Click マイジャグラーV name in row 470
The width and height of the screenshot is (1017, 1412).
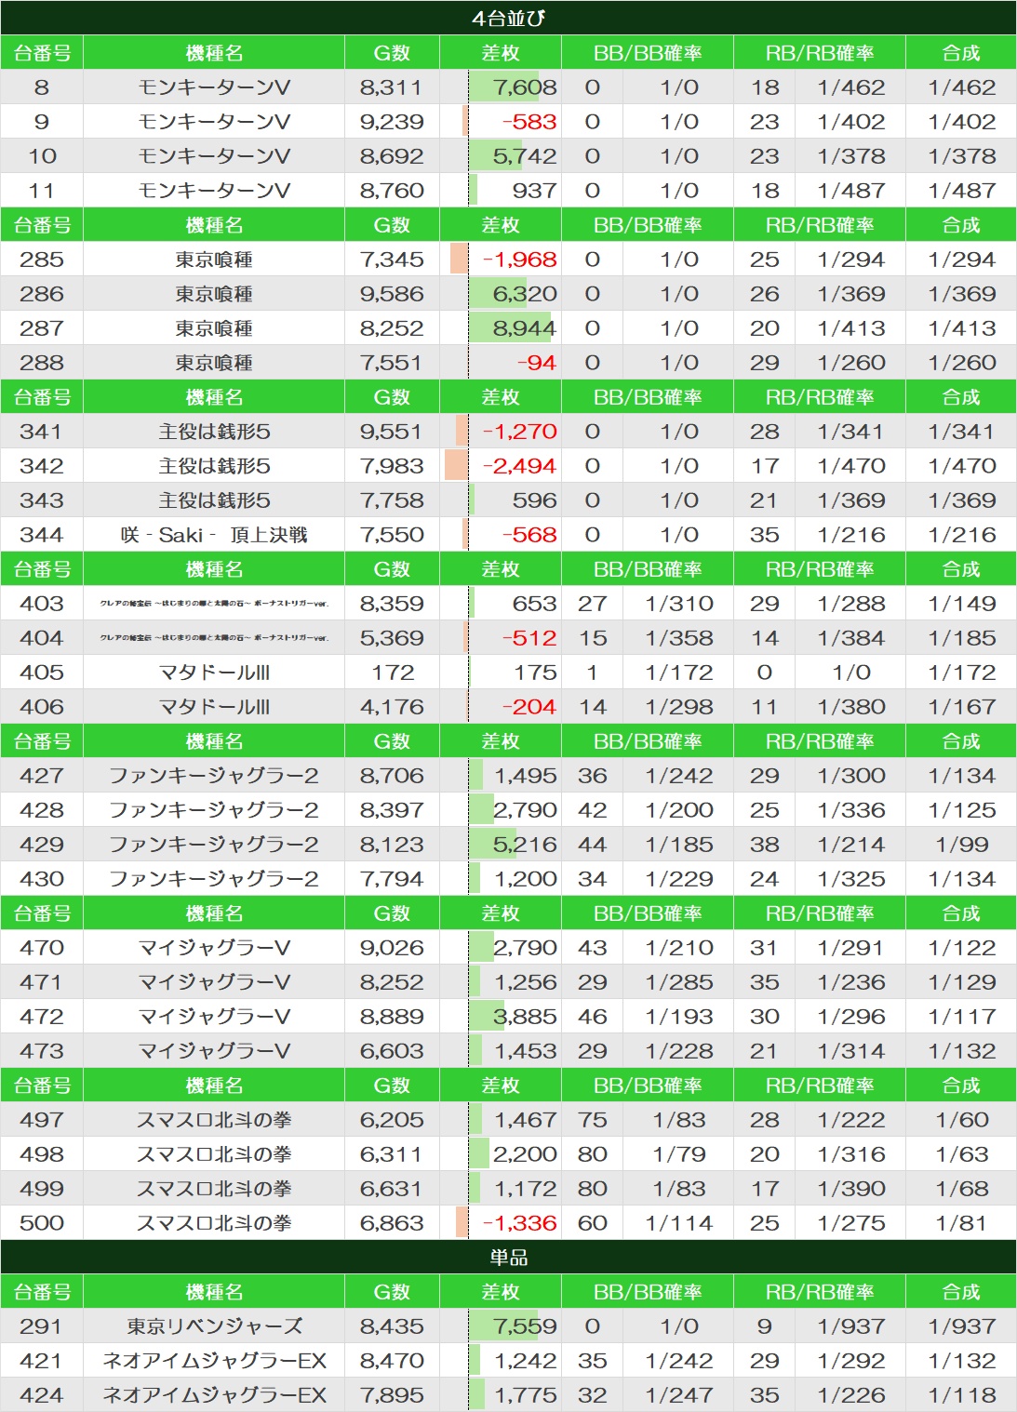214,948
